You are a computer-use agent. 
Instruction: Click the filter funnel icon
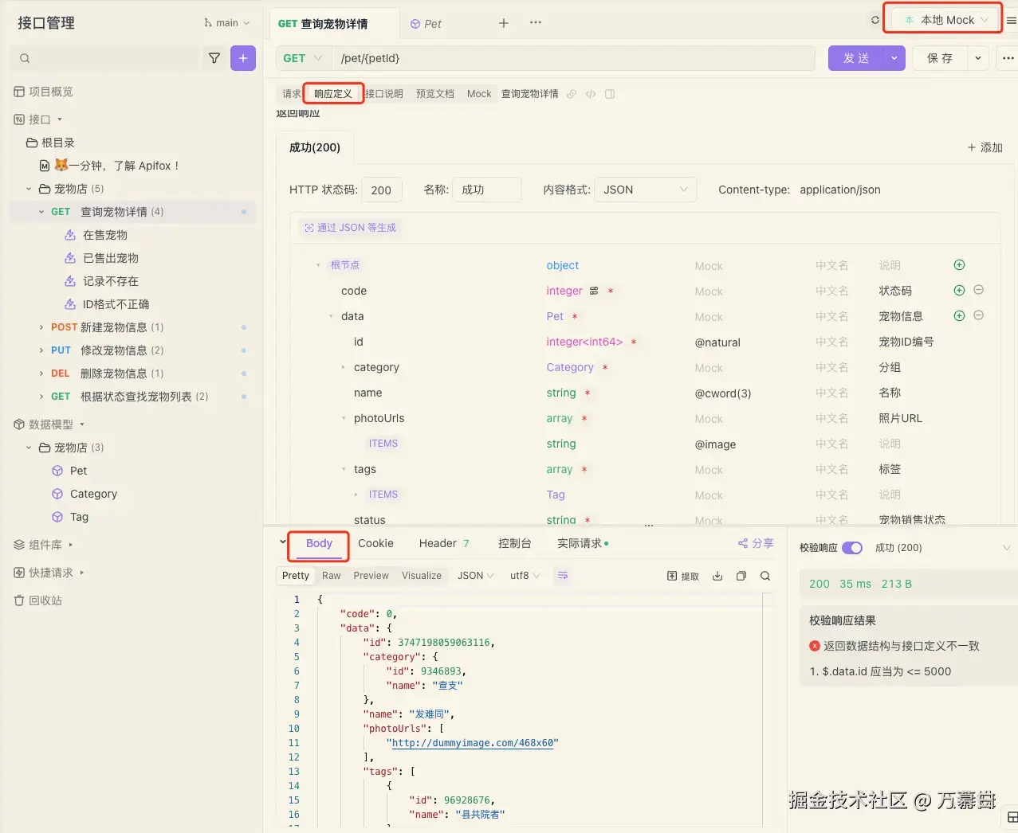click(x=214, y=58)
